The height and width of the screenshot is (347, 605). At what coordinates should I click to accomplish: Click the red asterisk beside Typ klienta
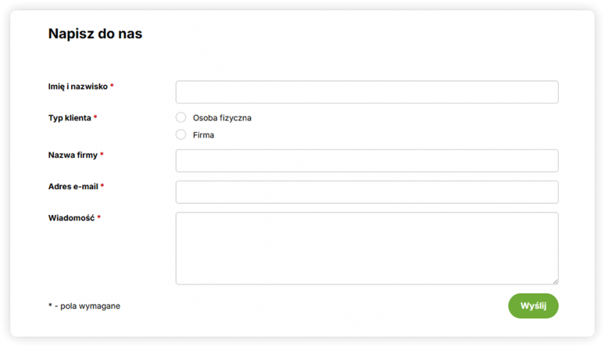(x=95, y=118)
